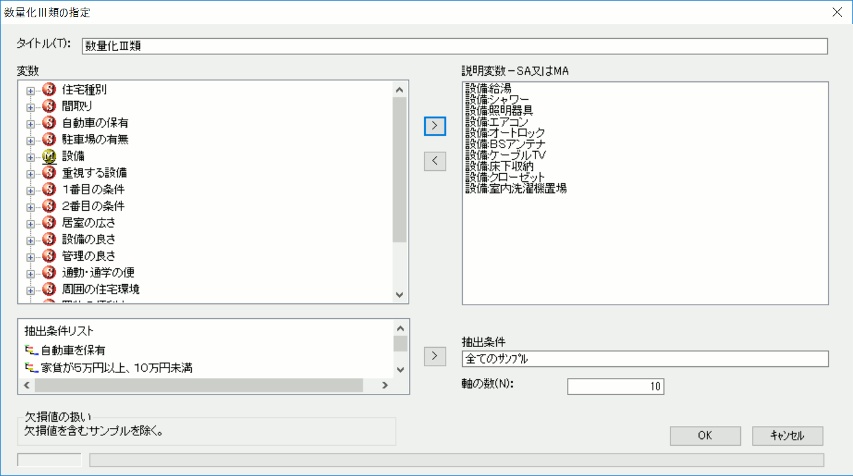The width and height of the screenshot is (853, 476).
Task: Click the S icon beside 駐車場の有無
Action: [x=49, y=139]
